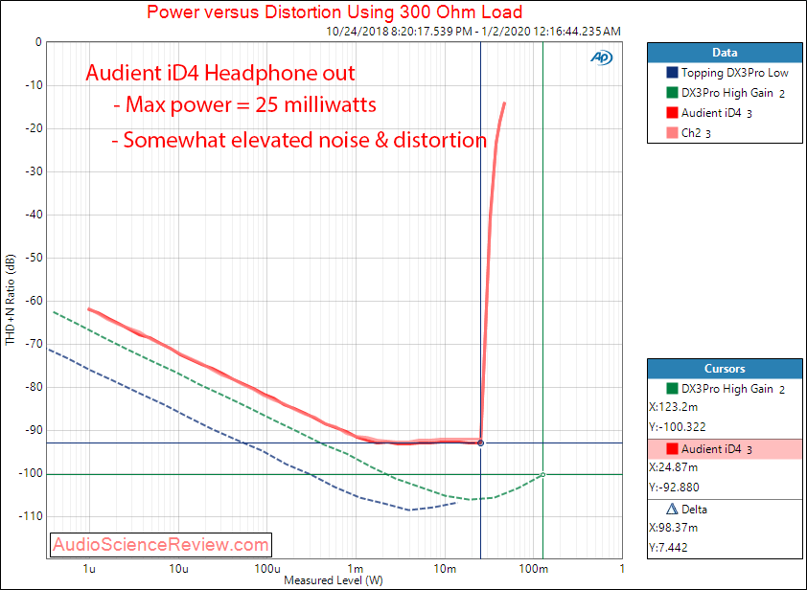Click the Delta triangle icon in Cursors panel
807x590 pixels.
pos(672,510)
